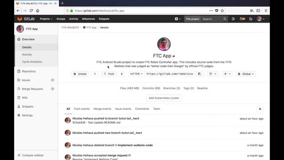Open page actions three-dot menu in address bar
Image resolution: width=284 pixels, height=160 pixels.
pos(211,11)
